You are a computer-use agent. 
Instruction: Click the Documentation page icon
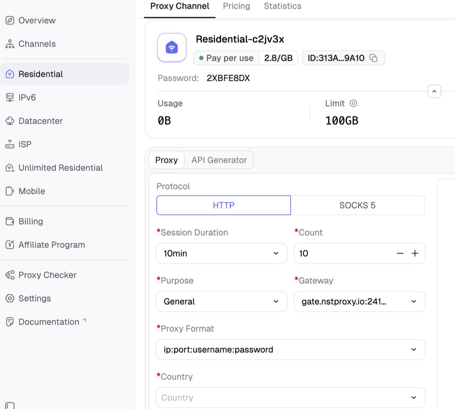[10, 322]
